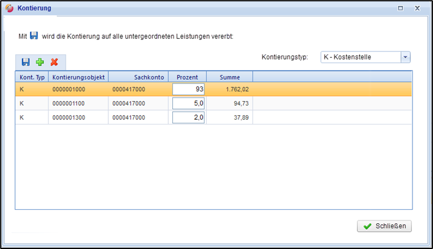The width and height of the screenshot is (433, 249).
Task: Edit the Prozent field showing 93
Action: 188,89
